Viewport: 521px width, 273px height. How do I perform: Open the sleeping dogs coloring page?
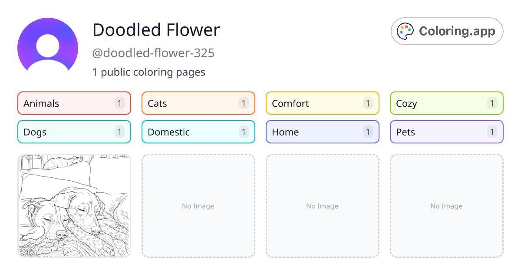coord(74,206)
